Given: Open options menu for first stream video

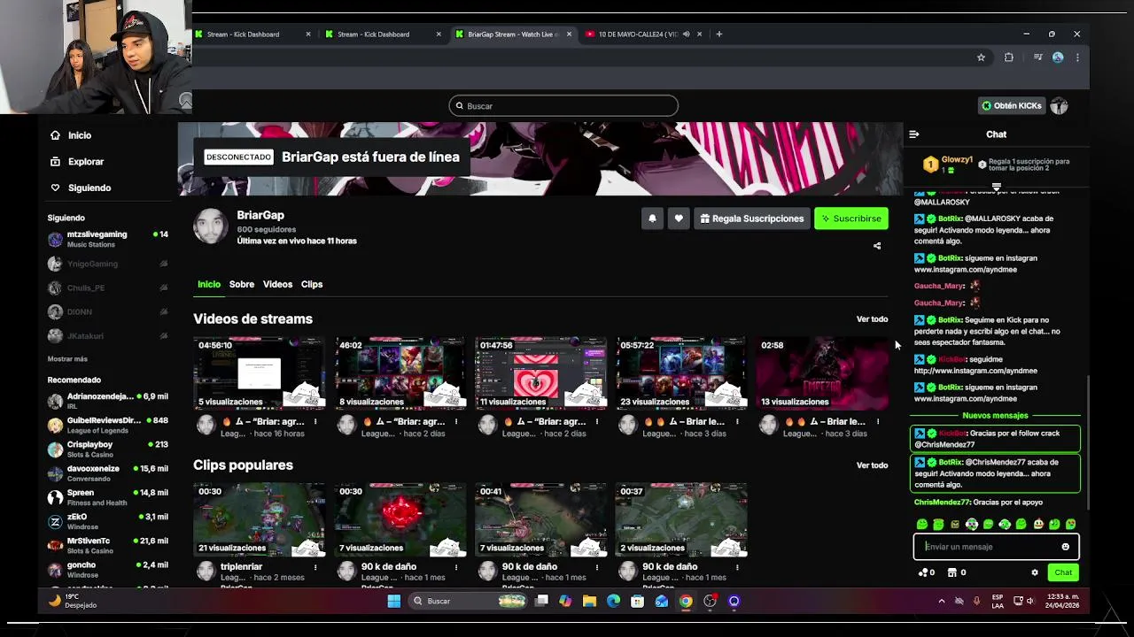Looking at the screenshot, I should click(315, 422).
